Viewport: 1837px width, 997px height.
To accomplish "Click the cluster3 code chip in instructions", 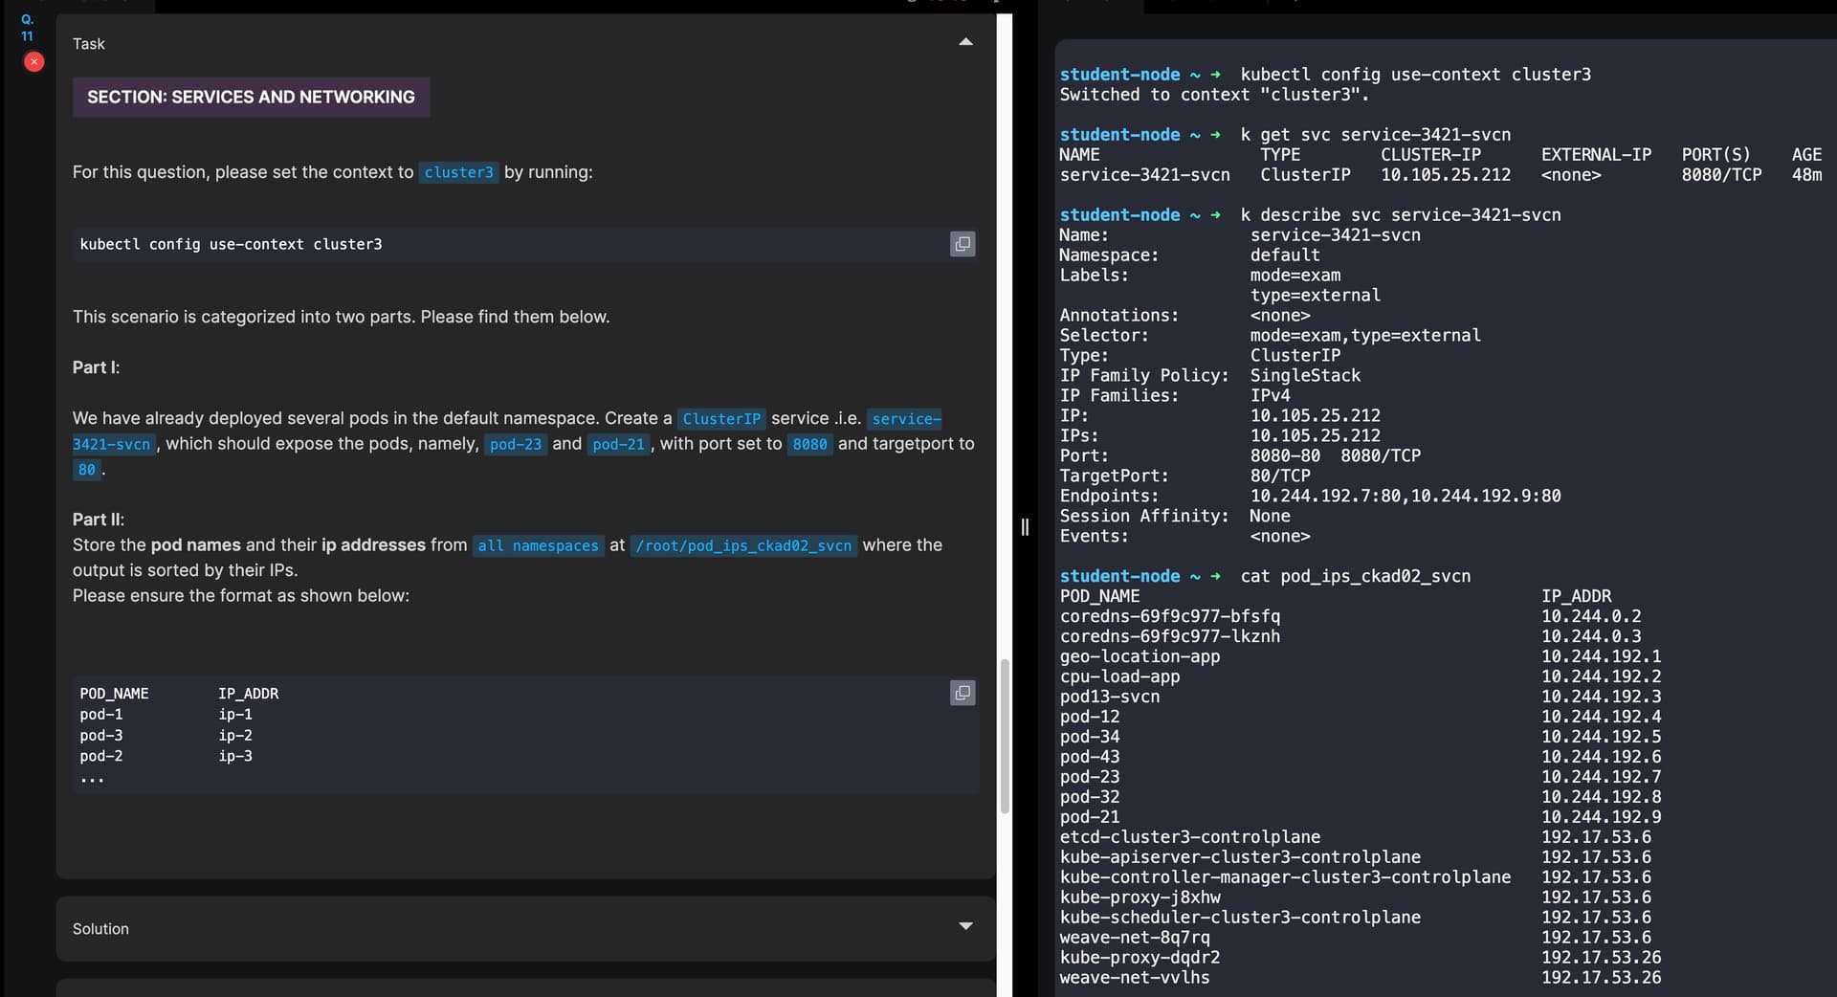I will (458, 172).
